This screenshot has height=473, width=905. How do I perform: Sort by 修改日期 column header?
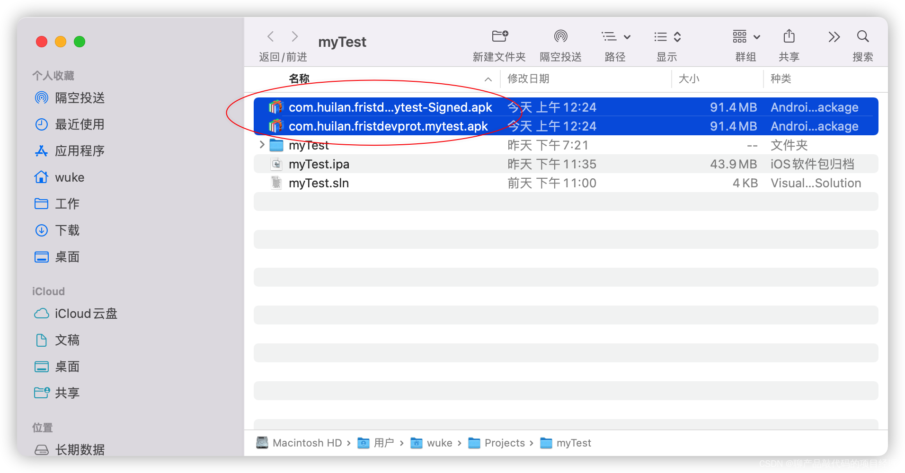coord(528,79)
